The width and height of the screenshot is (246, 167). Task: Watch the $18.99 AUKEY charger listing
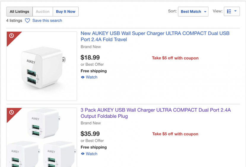tap(91, 77)
